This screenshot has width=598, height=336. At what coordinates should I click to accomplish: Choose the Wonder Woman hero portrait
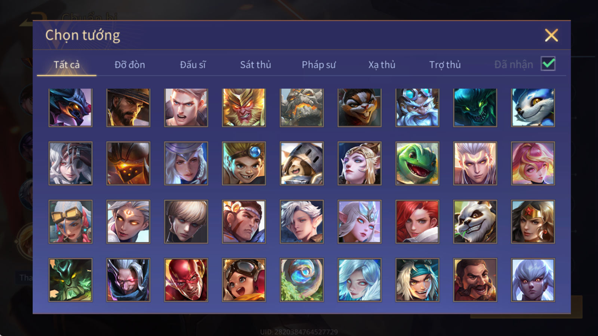(x=533, y=221)
